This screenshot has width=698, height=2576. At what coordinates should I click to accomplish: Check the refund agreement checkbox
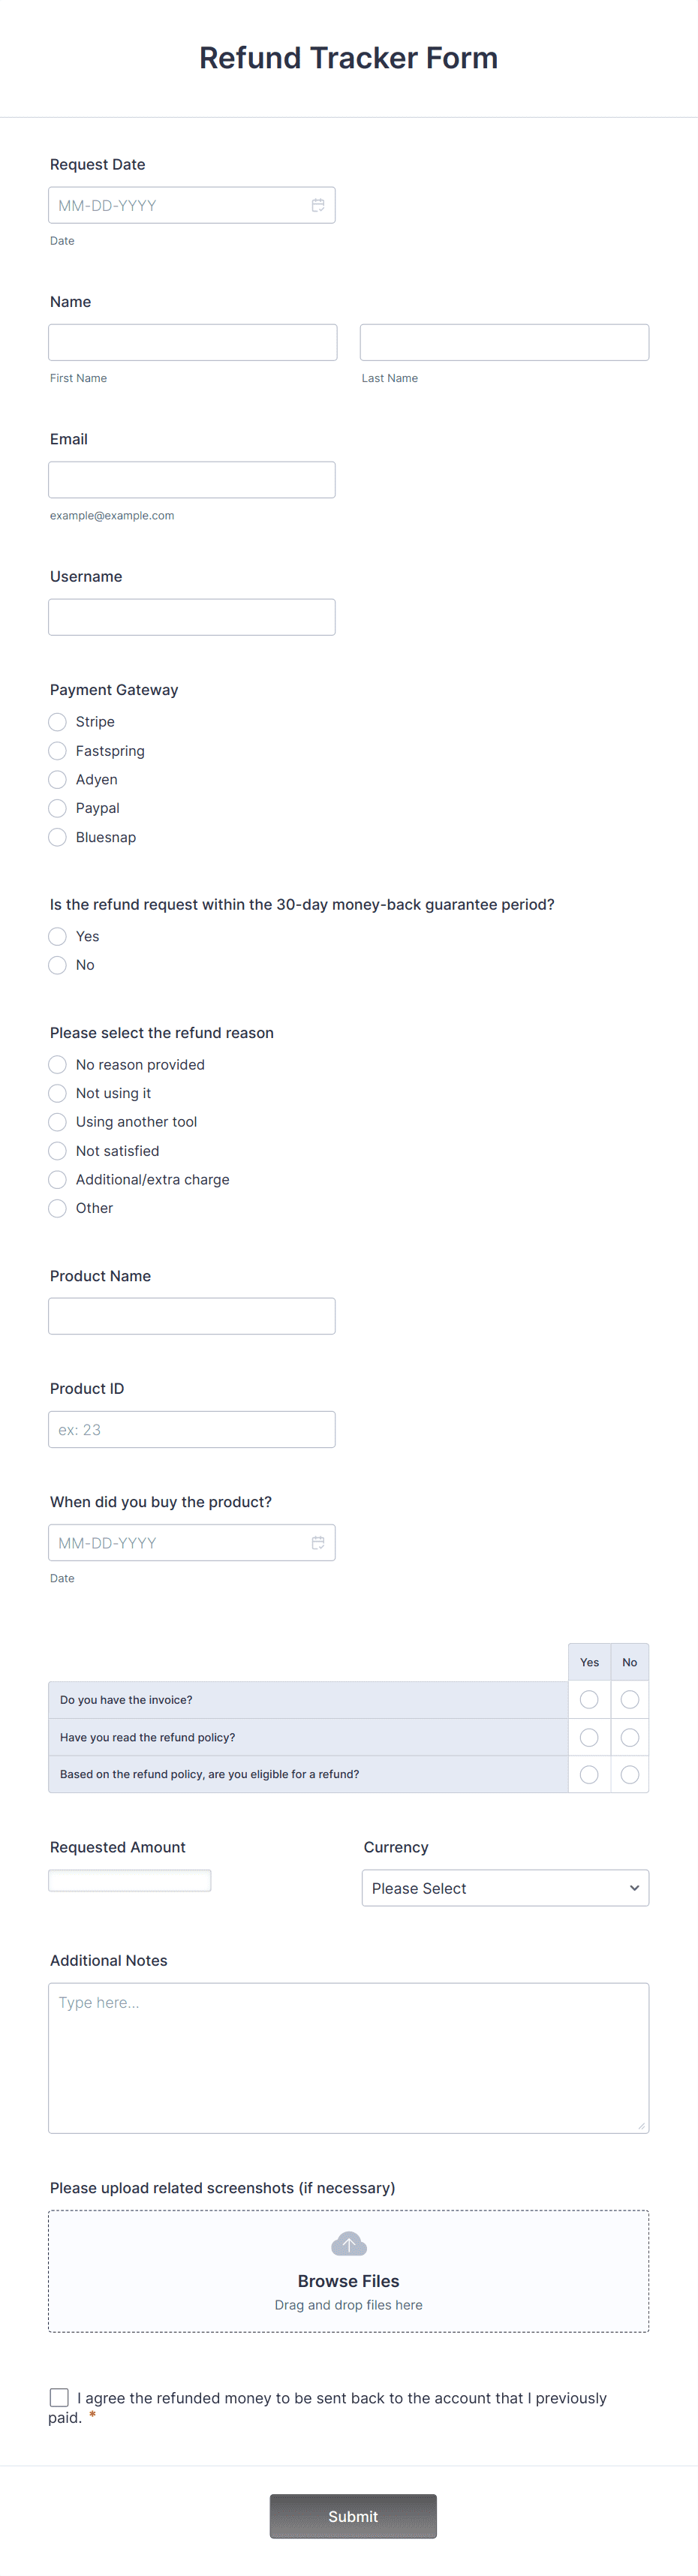(x=59, y=2397)
